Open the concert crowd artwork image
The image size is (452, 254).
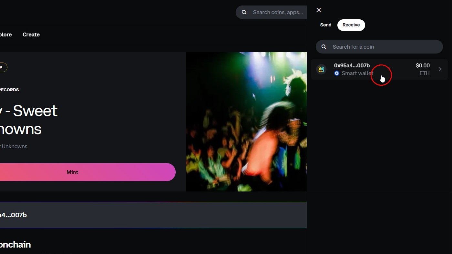pos(246,122)
